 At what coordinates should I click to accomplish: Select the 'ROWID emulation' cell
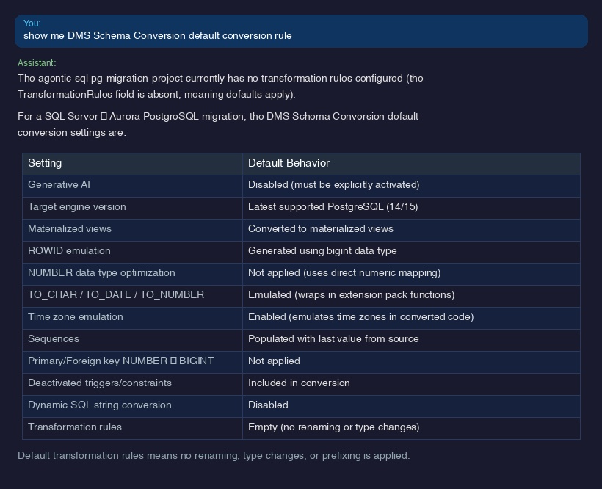pyautogui.click(x=132, y=252)
